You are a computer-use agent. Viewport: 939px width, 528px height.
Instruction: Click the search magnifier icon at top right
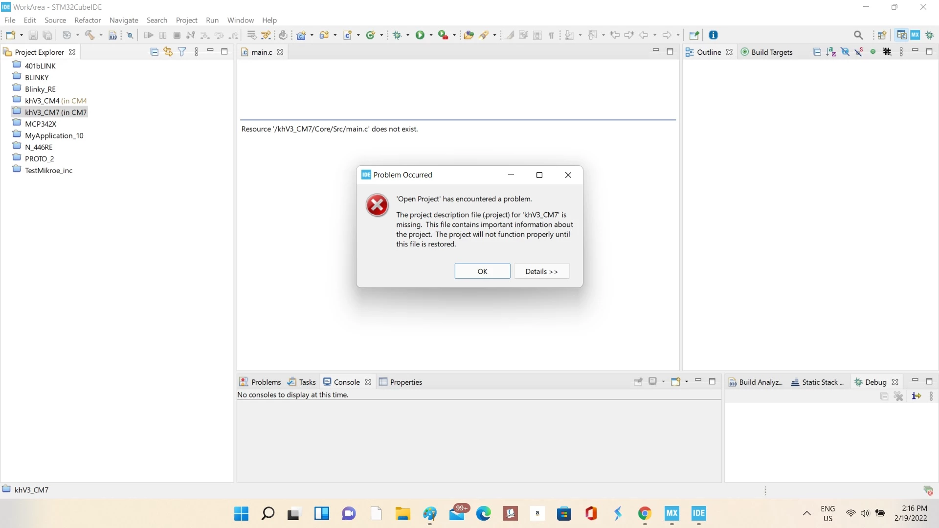pyautogui.click(x=858, y=35)
